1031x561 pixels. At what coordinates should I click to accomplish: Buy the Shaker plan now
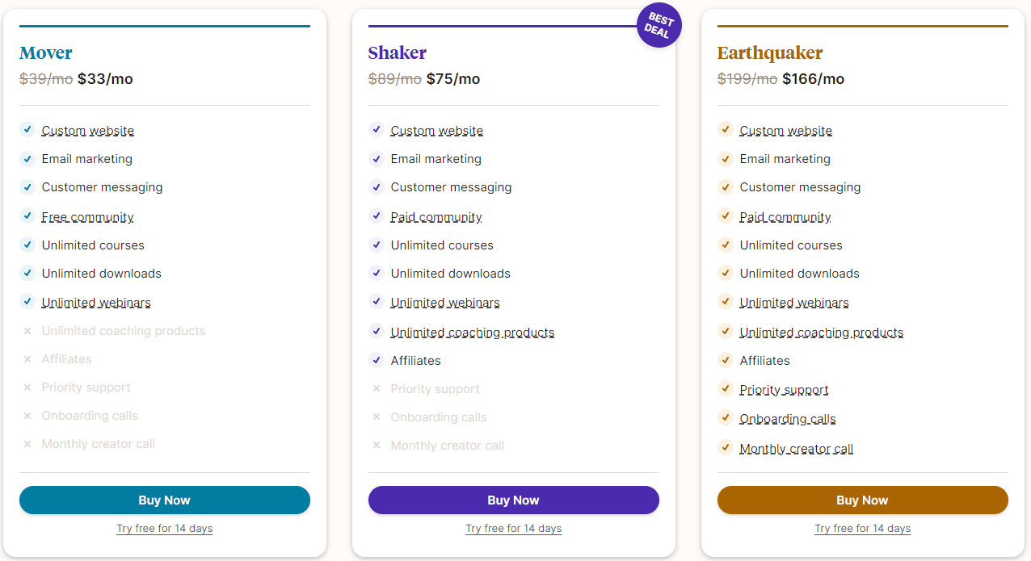pos(514,500)
